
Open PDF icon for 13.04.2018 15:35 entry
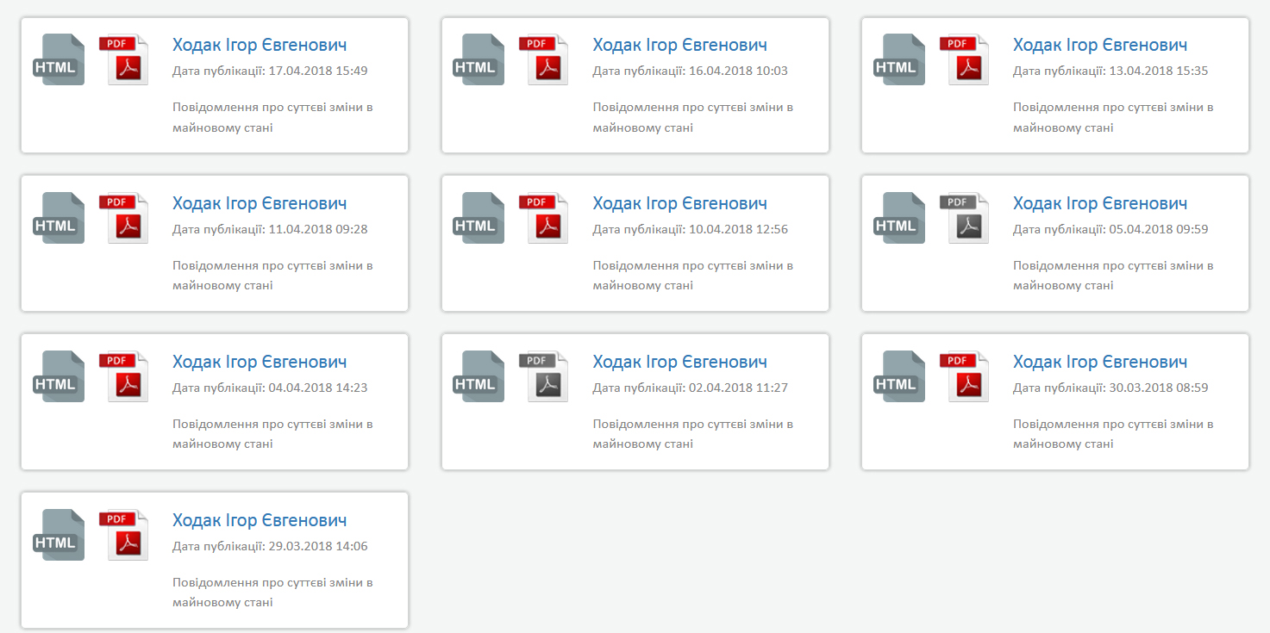966,59
